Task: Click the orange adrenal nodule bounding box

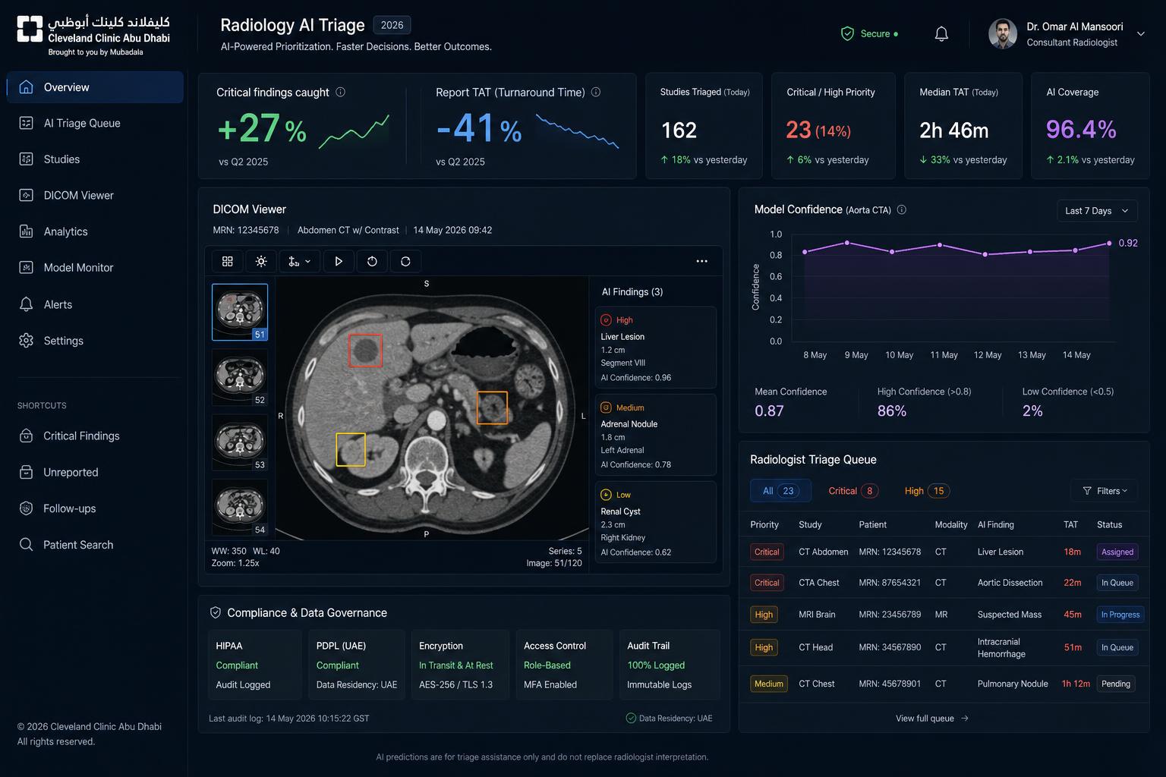Action: coord(492,407)
